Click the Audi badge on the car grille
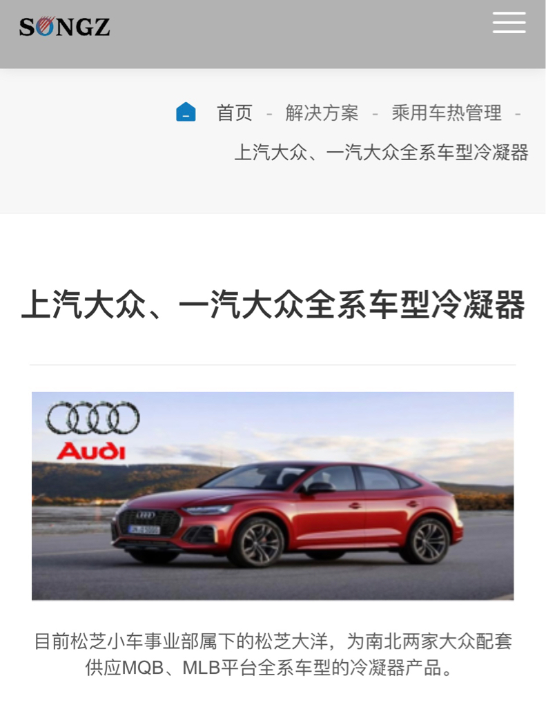 (x=146, y=515)
